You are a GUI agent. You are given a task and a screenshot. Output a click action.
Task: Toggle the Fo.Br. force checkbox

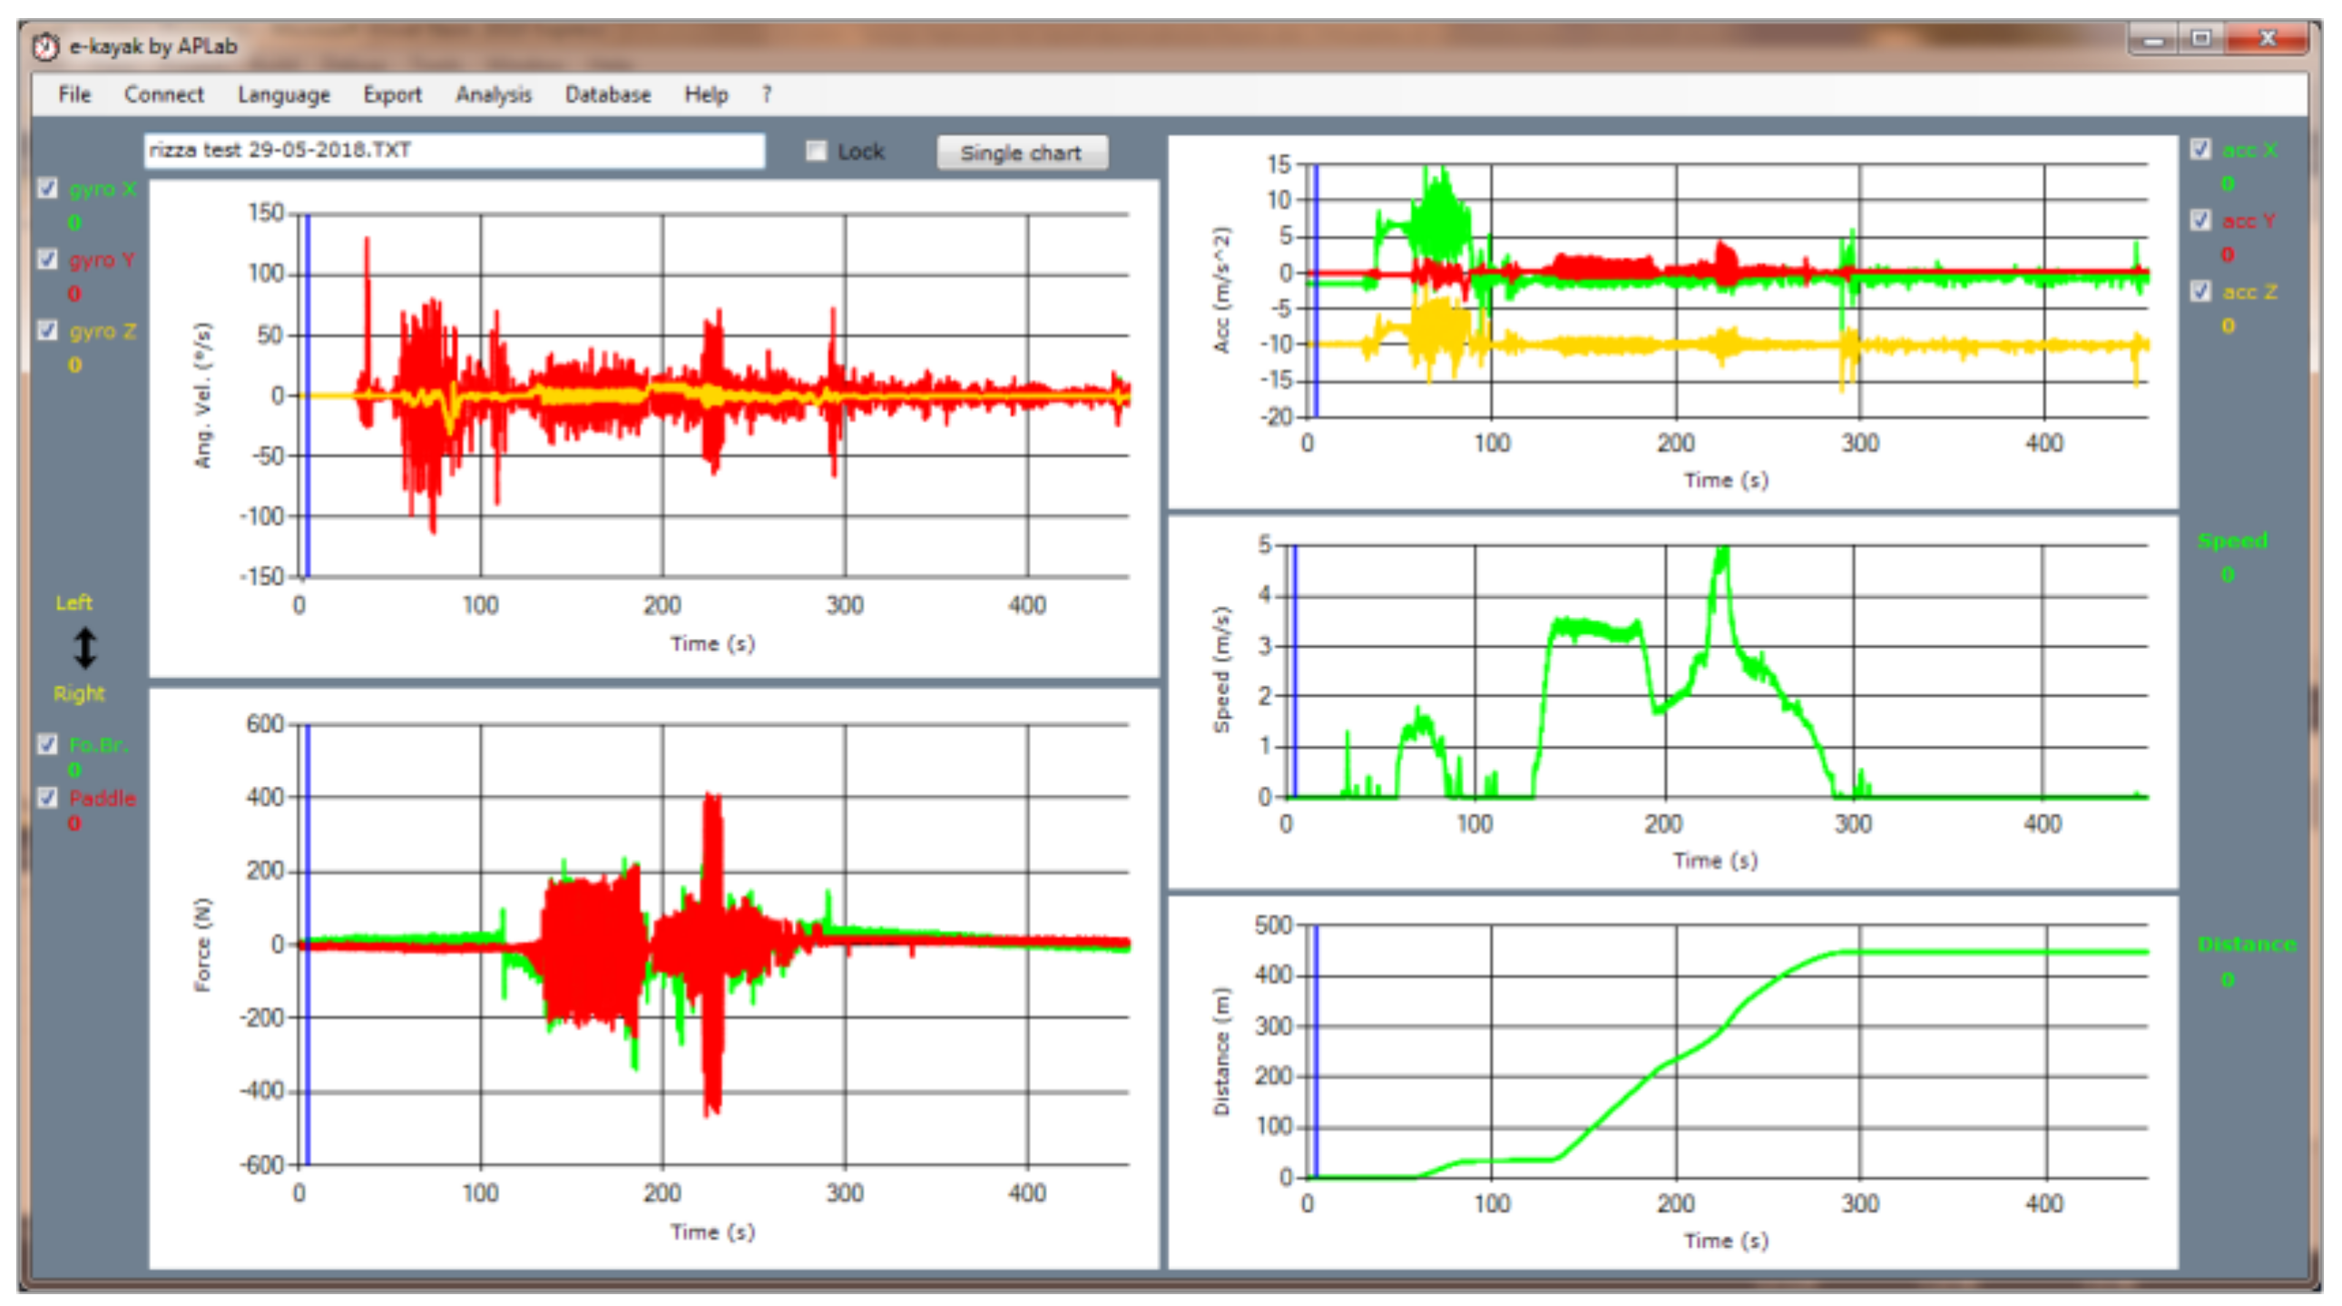(48, 744)
